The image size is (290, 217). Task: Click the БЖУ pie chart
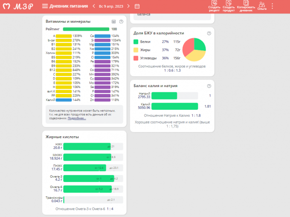pos(194,50)
